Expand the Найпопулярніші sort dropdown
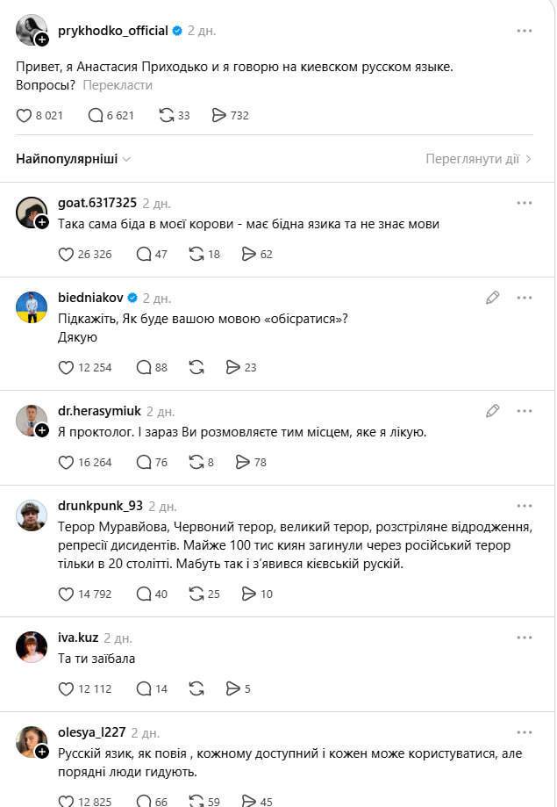 pos(74,159)
